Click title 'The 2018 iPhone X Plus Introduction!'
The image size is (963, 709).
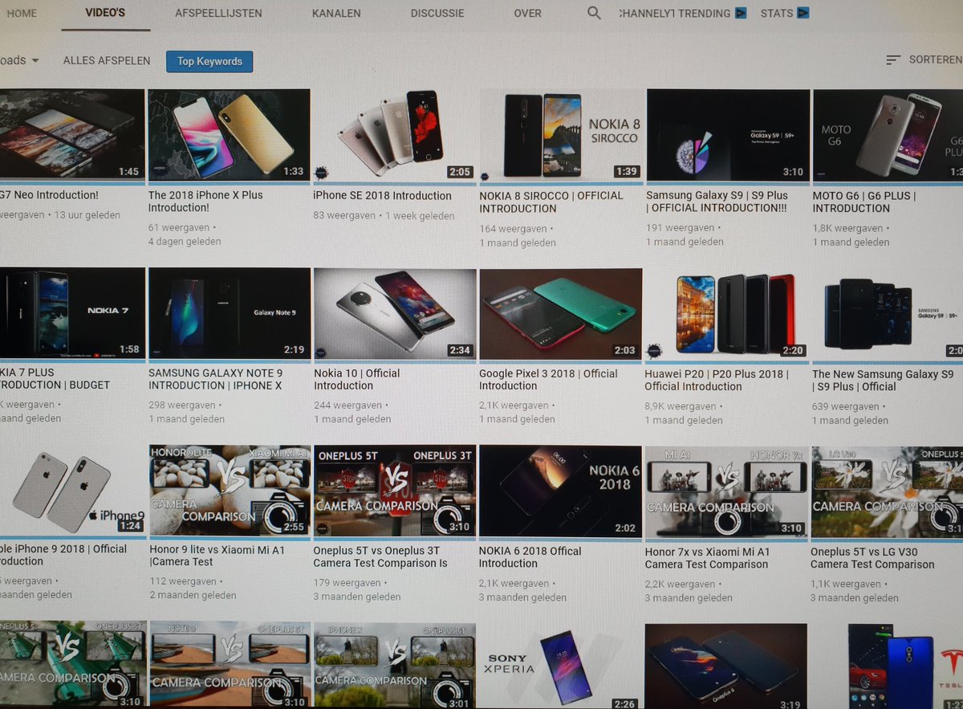[x=205, y=201]
